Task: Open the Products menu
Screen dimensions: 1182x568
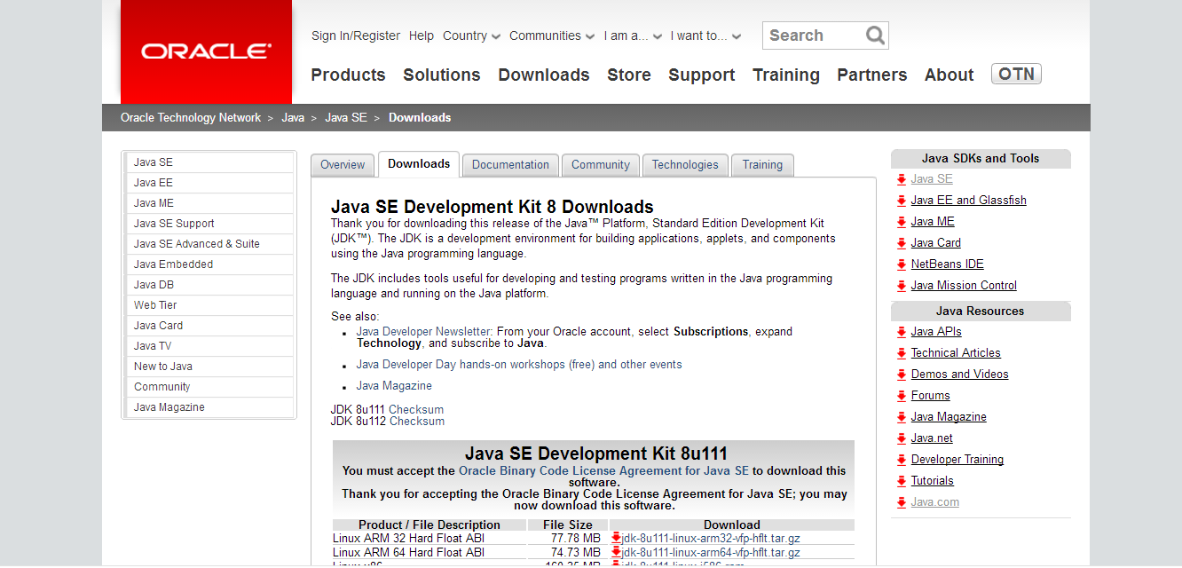Action: point(348,75)
